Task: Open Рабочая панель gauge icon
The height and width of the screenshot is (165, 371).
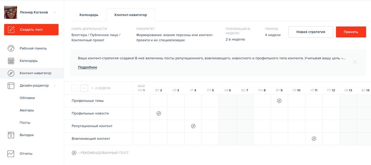Action: (11, 49)
